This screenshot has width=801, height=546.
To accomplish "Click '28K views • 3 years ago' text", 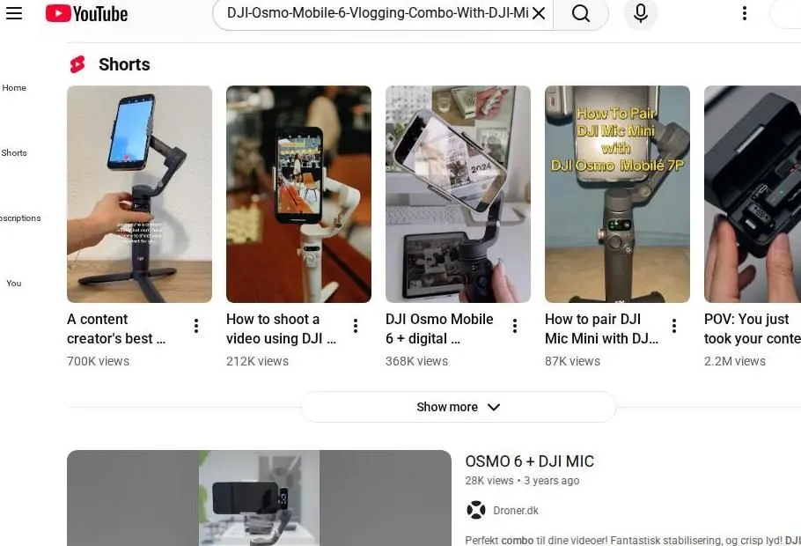I will 522,481.
